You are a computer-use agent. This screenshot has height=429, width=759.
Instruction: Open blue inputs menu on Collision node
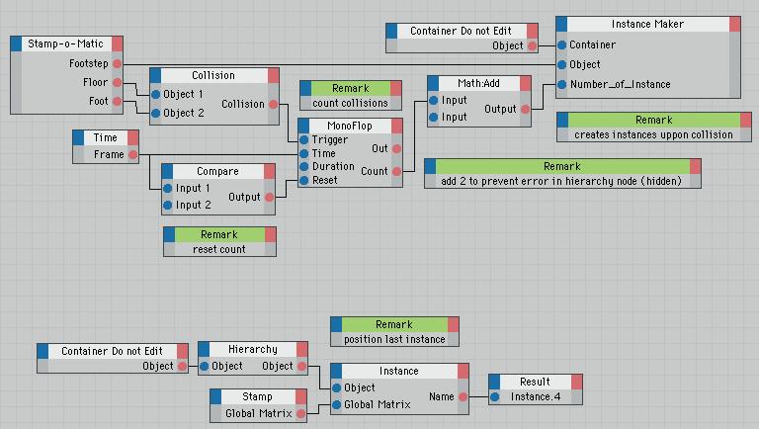tap(155, 75)
